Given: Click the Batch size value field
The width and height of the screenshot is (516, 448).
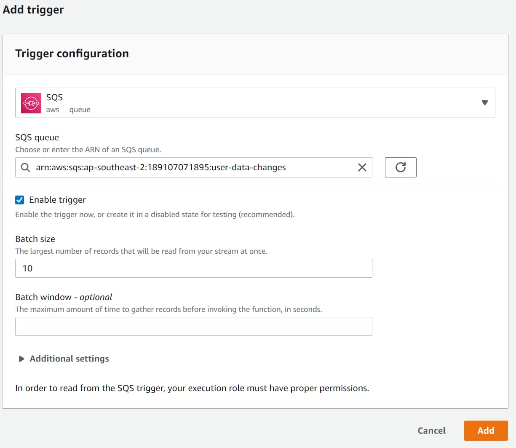Looking at the screenshot, I should pos(194,268).
